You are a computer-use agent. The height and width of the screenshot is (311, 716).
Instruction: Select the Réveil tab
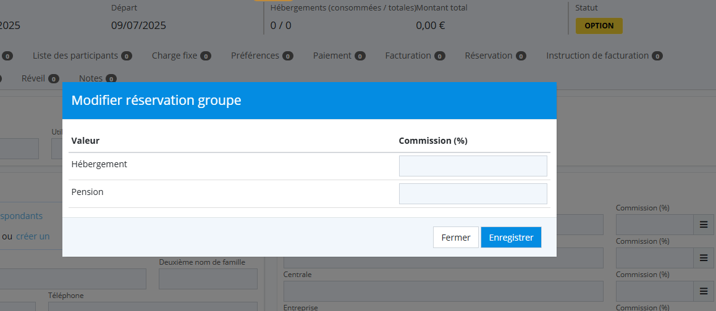33,78
